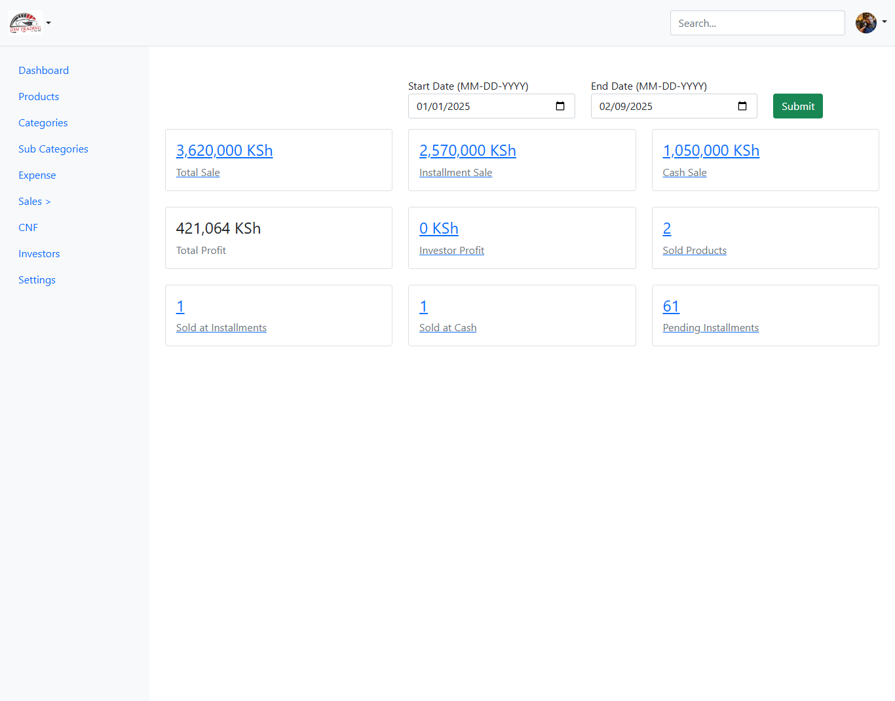Screen dimensions: 895x701
Task: Navigate to Sub Categories page
Action: 53,149
